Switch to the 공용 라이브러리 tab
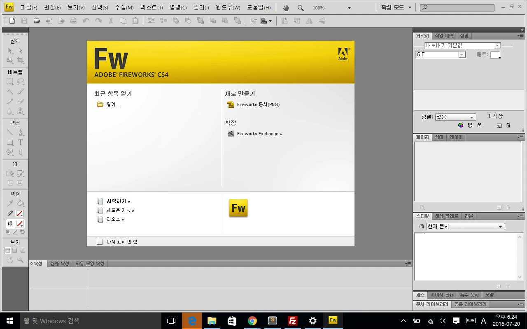Viewport: 527px width, 329px height. 470,305
